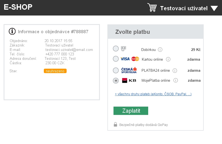Click the VISA card logo
The width and height of the screenshot is (222, 144).
(x=125, y=59)
